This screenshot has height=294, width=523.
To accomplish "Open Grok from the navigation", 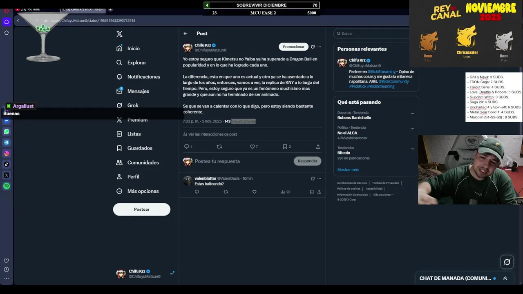I will (127, 105).
